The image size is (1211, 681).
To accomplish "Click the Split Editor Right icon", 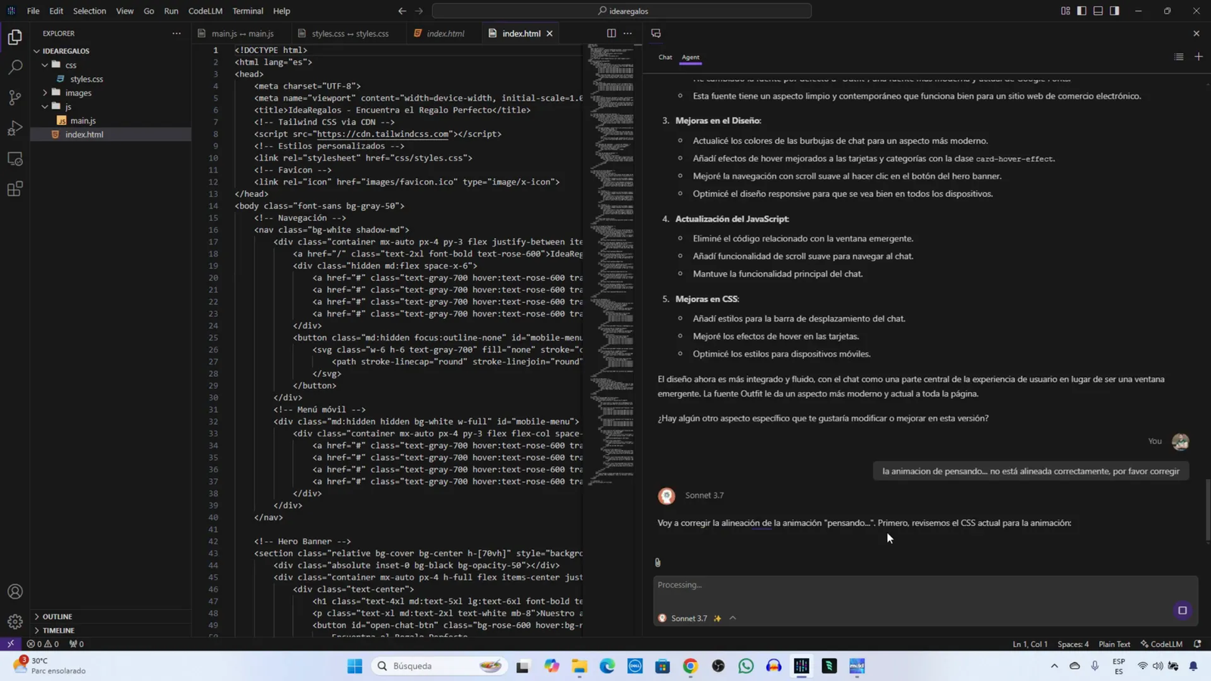I will coord(611,33).
